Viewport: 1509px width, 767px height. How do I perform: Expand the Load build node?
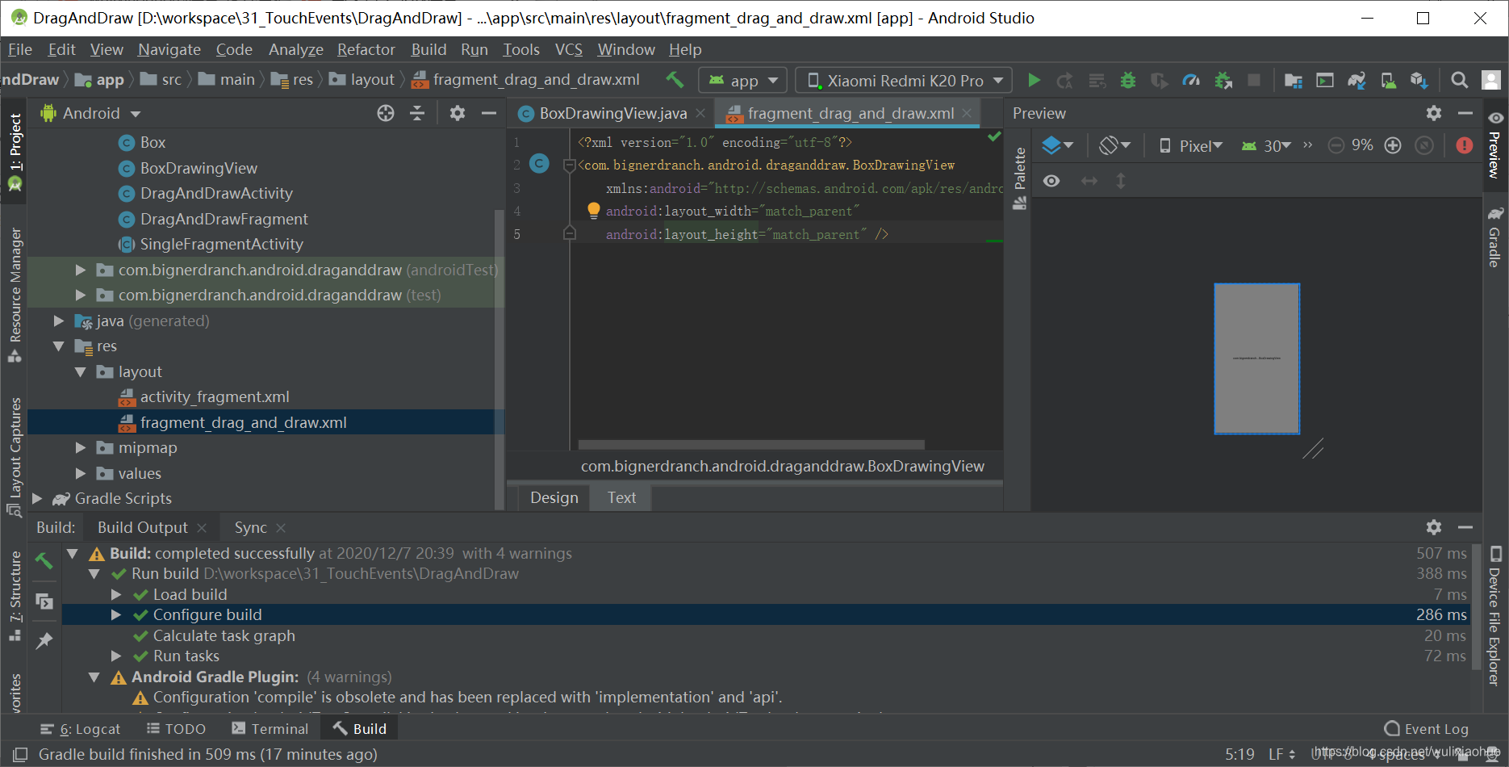[116, 594]
